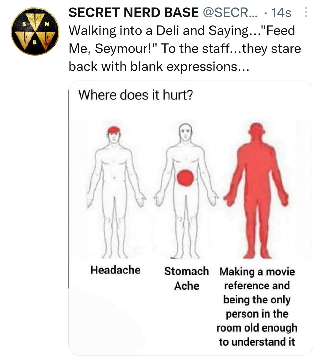Open the SECRET NERD BASE profile avatar
Viewport: 324px width, 357px height.
35,31
